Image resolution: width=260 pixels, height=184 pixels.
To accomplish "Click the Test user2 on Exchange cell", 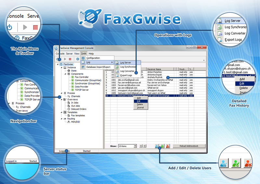I will pyautogui.click(x=160, y=96).
